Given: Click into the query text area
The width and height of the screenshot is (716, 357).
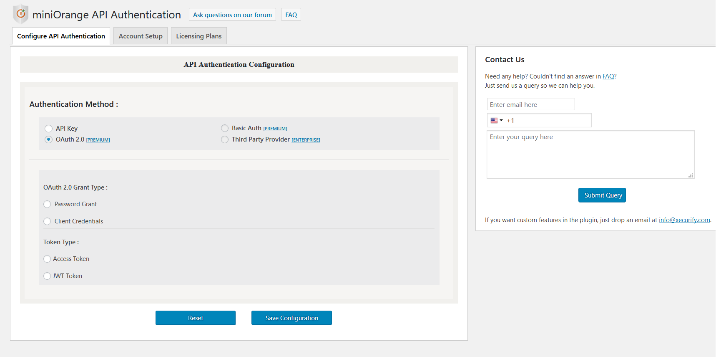Looking at the screenshot, I should [x=590, y=154].
